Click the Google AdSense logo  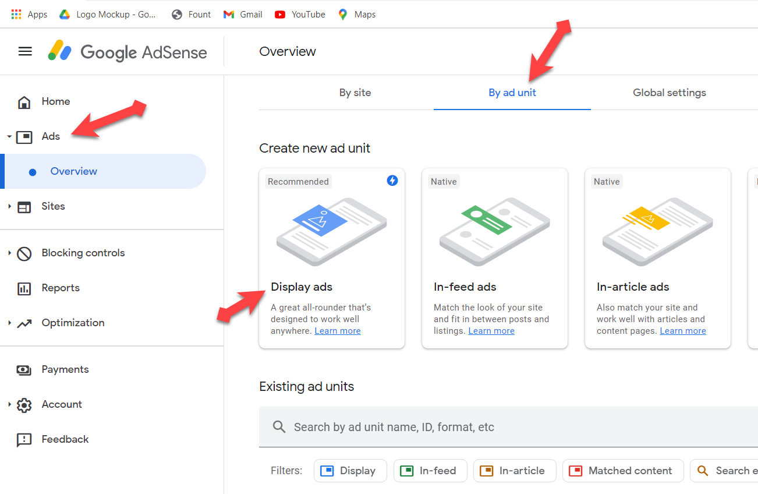(127, 51)
